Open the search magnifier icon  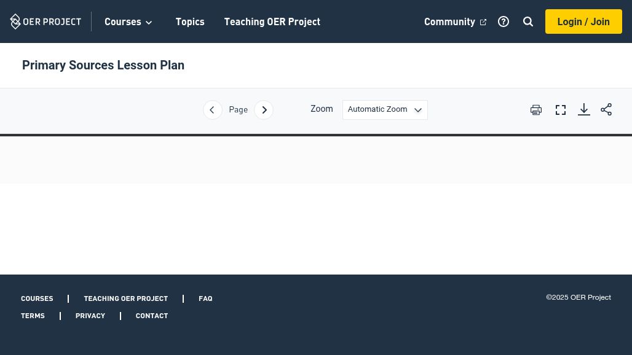point(528,21)
